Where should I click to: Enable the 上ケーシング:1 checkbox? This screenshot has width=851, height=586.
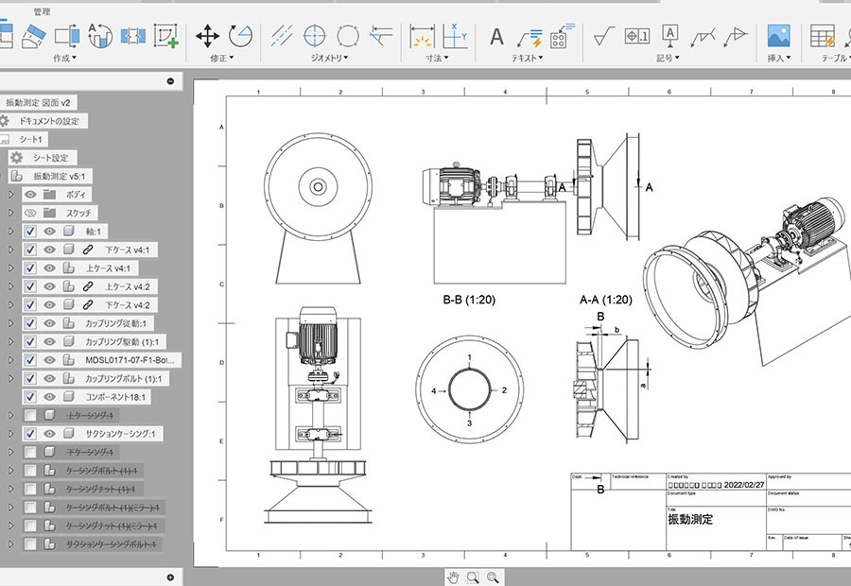[30, 416]
